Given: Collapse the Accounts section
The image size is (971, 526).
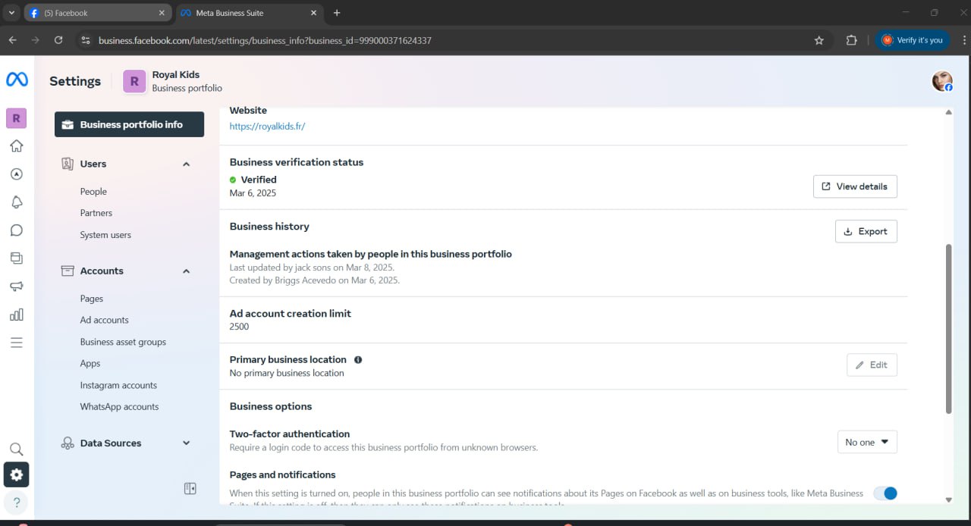Looking at the screenshot, I should tap(187, 271).
